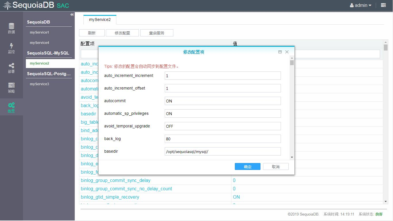Open the 策略 (Strategy) sidebar icon
Image resolution: width=393 pixels, height=221 pixels.
point(11,88)
